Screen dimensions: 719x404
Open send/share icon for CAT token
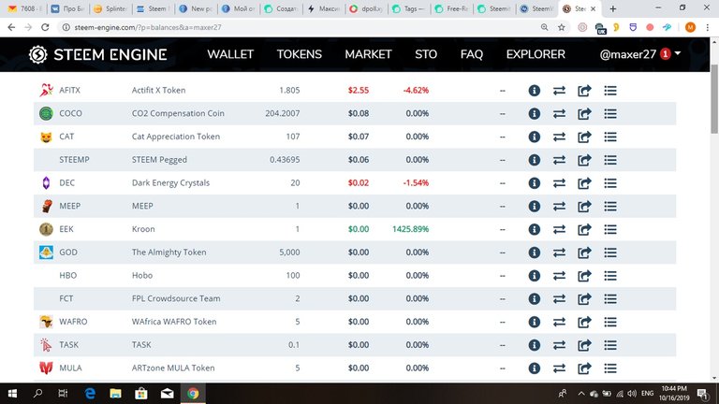coord(584,137)
